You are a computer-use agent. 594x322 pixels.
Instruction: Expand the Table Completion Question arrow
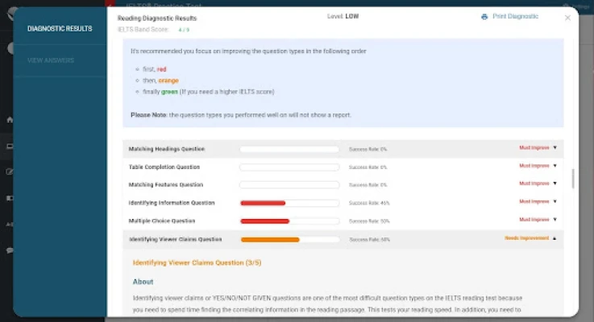[555, 166]
